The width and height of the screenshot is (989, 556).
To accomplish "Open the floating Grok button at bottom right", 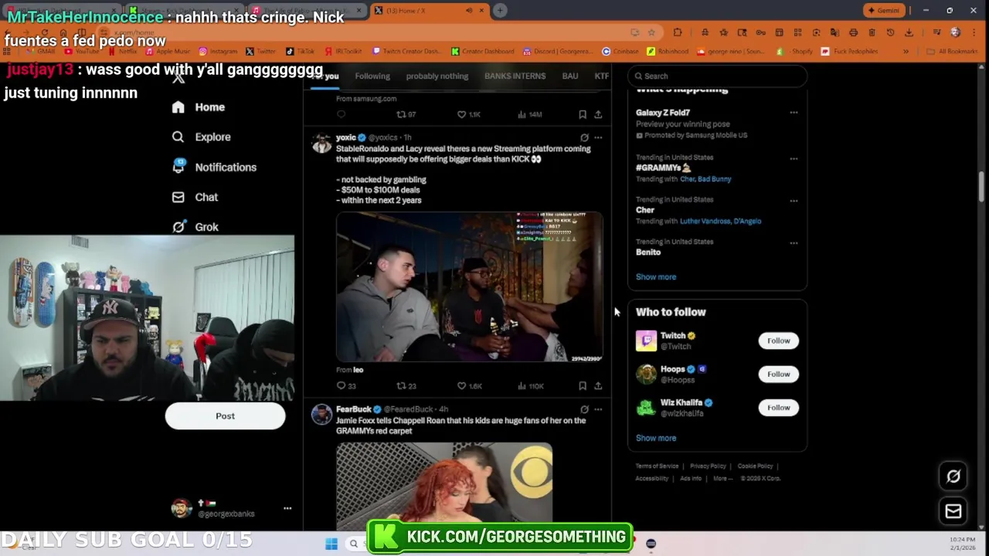I will click(953, 476).
